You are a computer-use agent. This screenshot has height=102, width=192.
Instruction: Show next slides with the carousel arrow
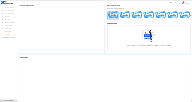click(x=190, y=15)
